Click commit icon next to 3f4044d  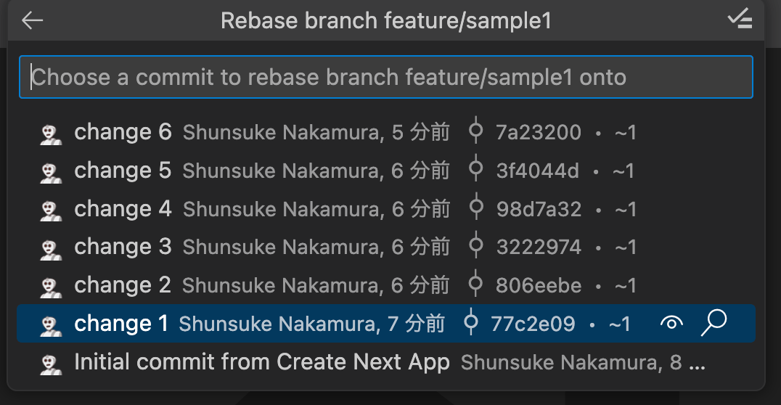click(x=475, y=169)
